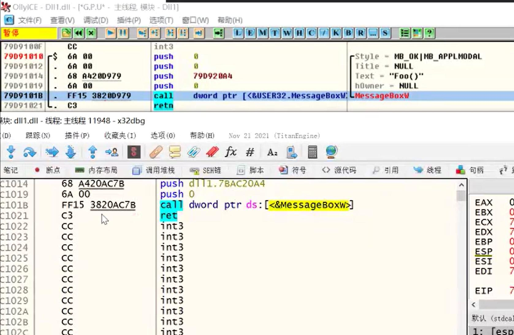Open the Patches window with the / button
The width and height of the screenshot is (514, 335).
(x=324, y=33)
